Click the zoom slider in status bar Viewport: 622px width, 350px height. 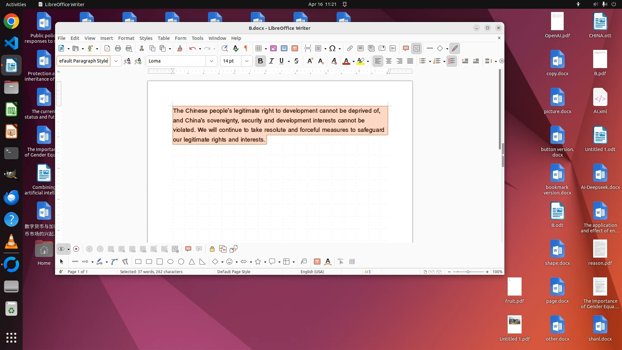468,272
